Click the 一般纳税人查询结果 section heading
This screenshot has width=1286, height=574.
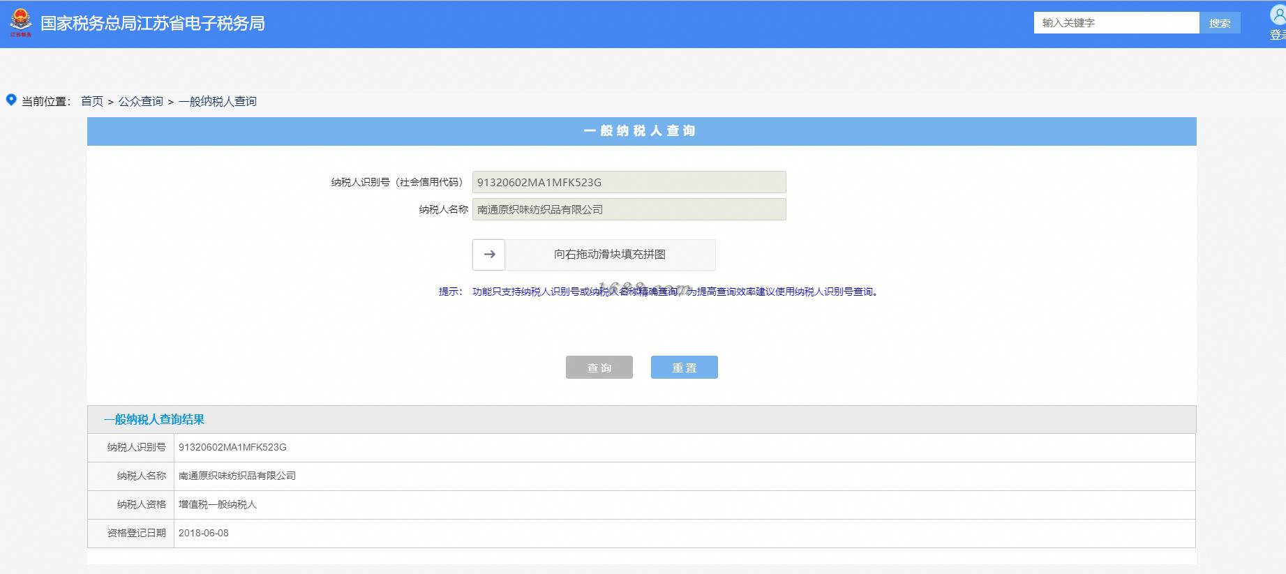(x=154, y=419)
